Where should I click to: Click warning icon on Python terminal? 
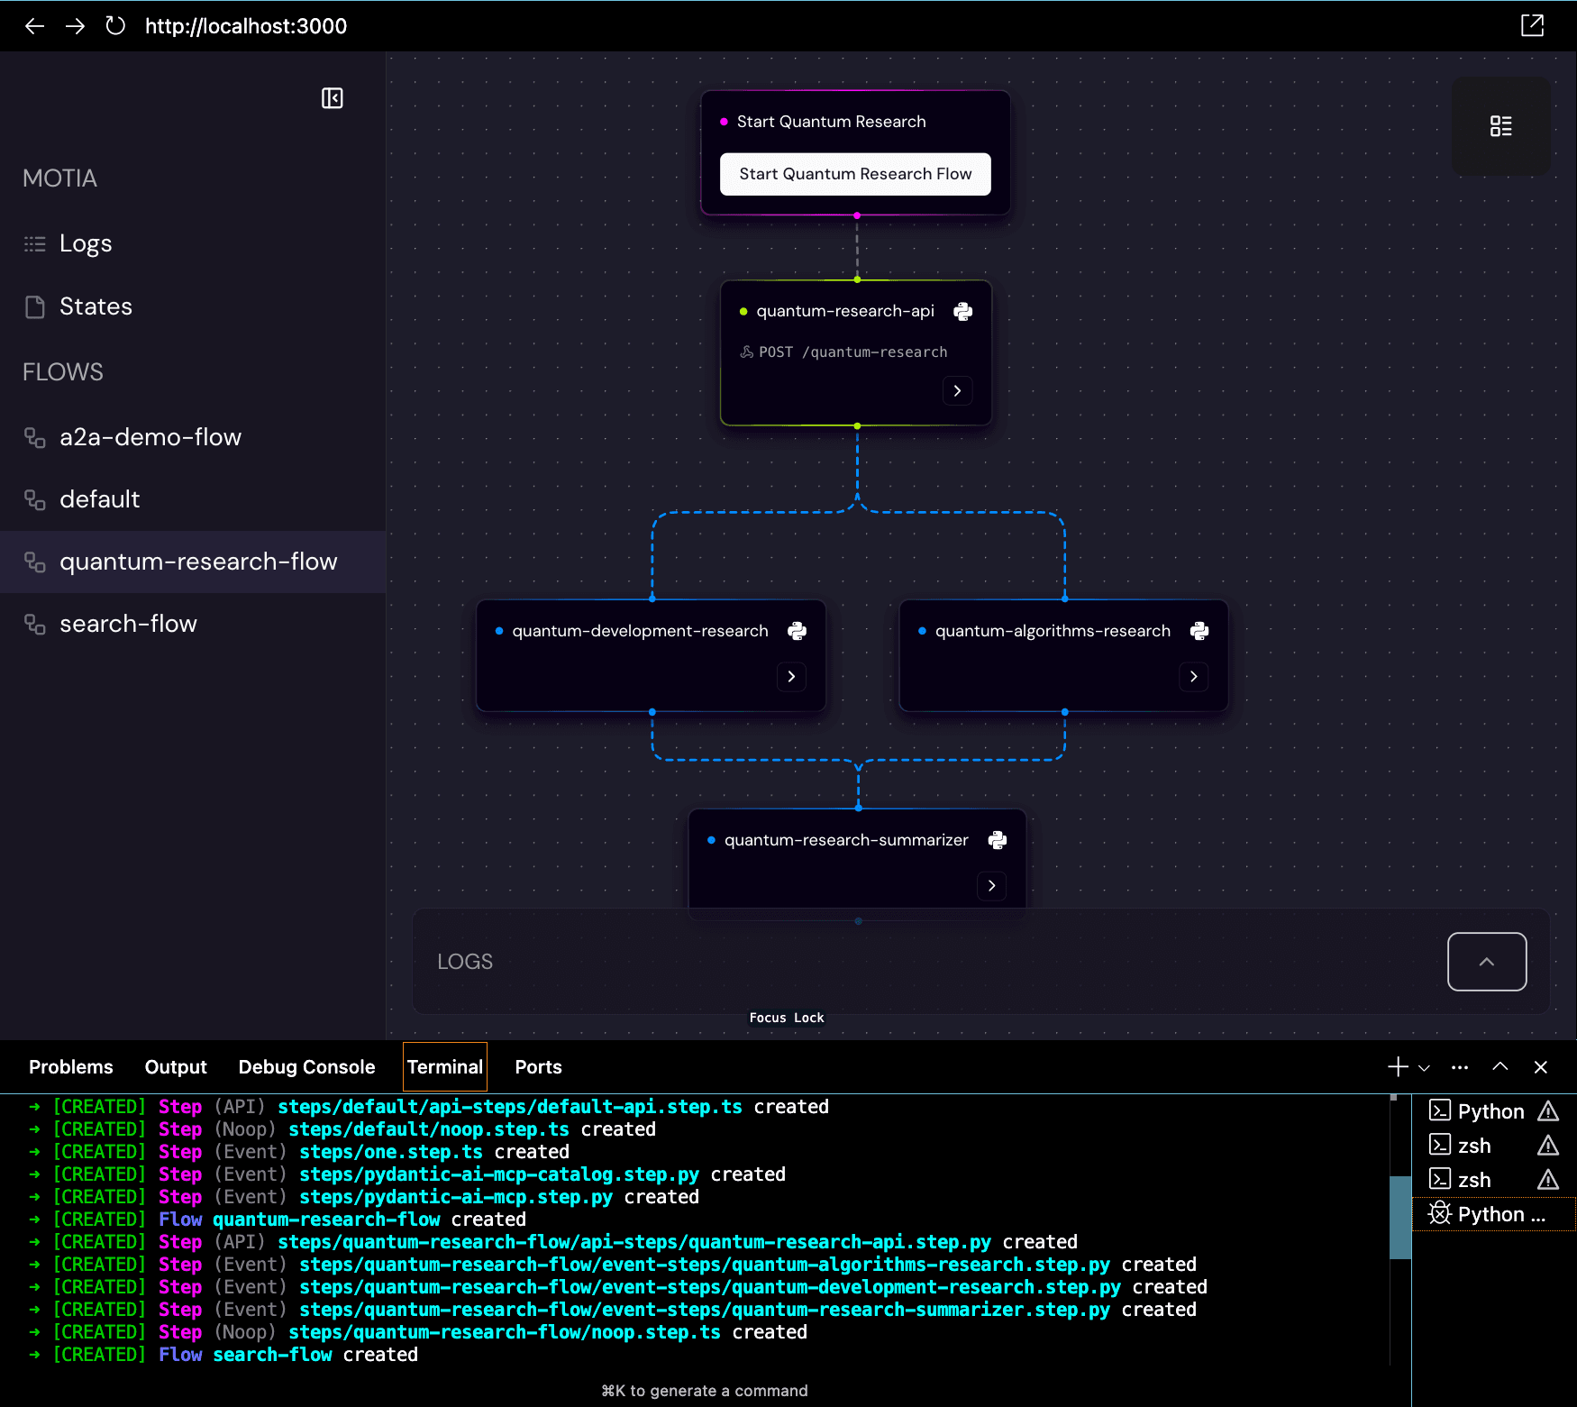click(1548, 1111)
